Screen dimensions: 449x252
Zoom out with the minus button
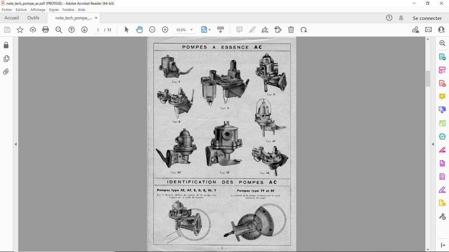152,30
